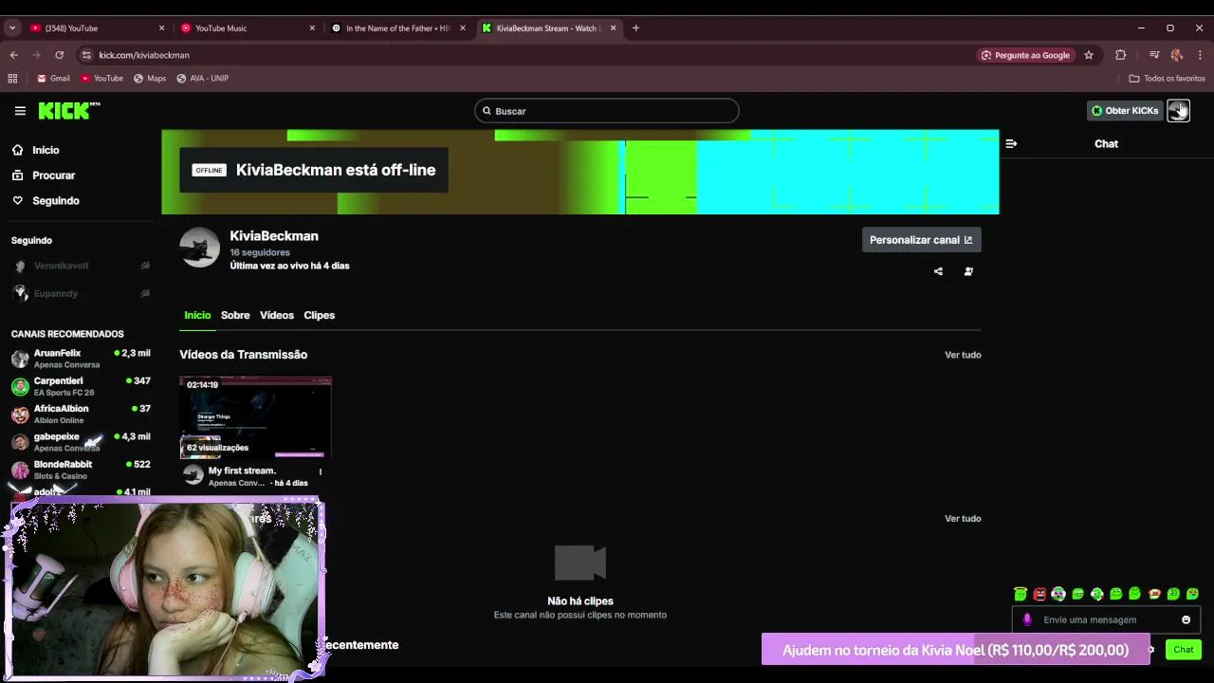Click the My first stream title

tap(242, 471)
